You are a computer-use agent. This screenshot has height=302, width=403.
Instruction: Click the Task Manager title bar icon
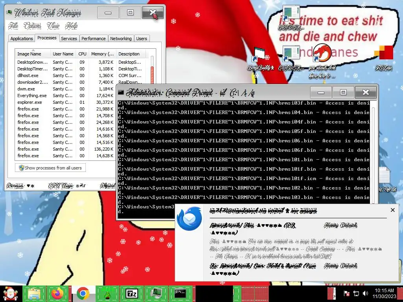[x=9, y=12]
